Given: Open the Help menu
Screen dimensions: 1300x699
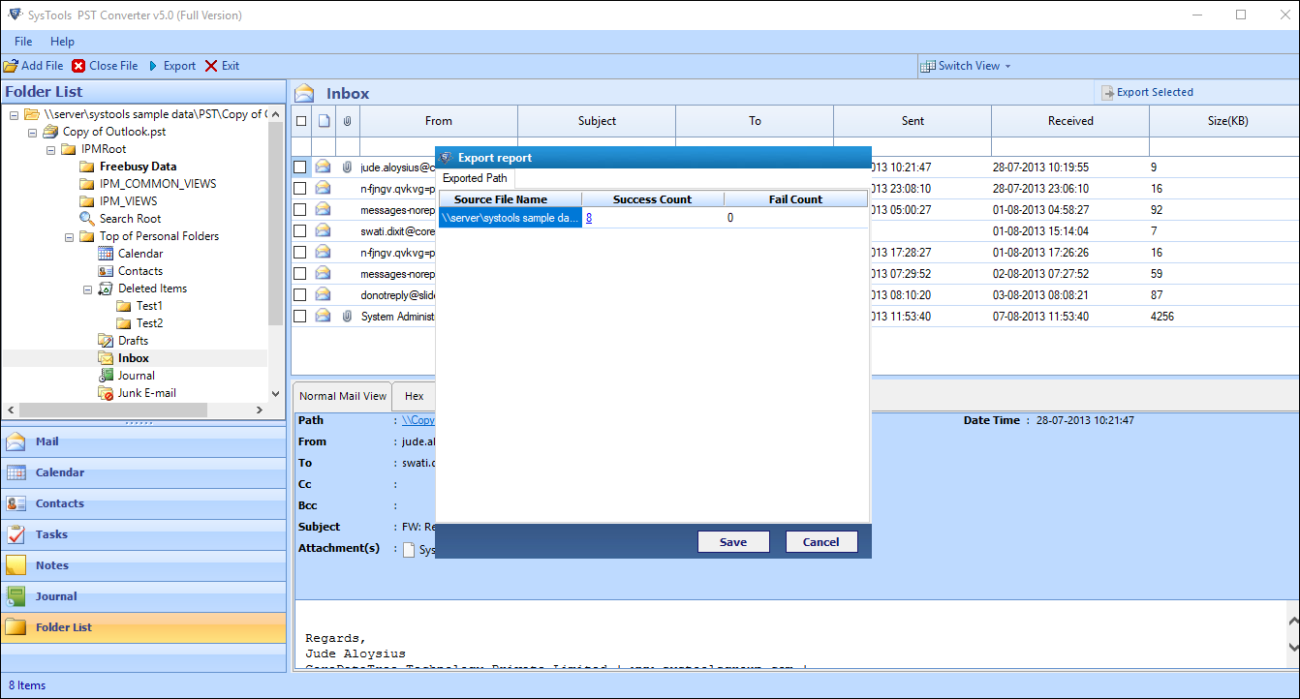Looking at the screenshot, I should [x=62, y=42].
